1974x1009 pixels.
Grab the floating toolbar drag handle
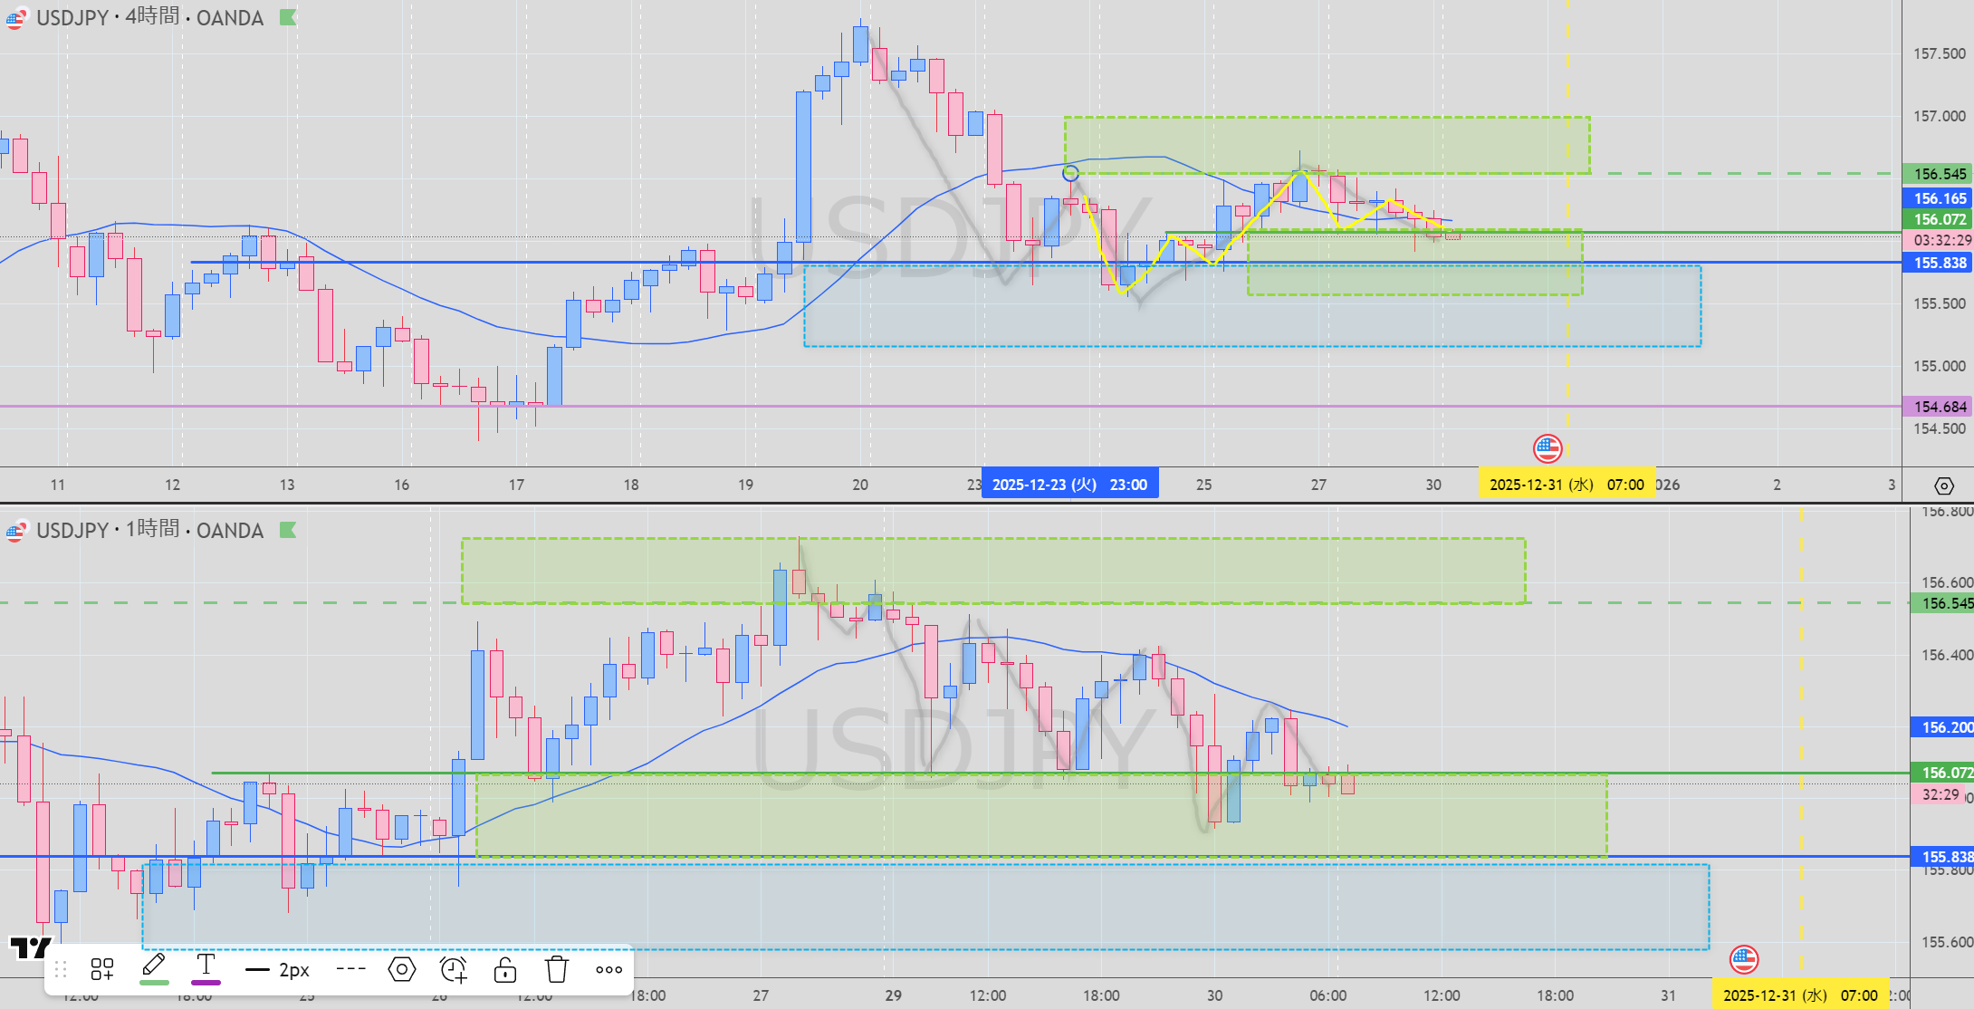(61, 969)
